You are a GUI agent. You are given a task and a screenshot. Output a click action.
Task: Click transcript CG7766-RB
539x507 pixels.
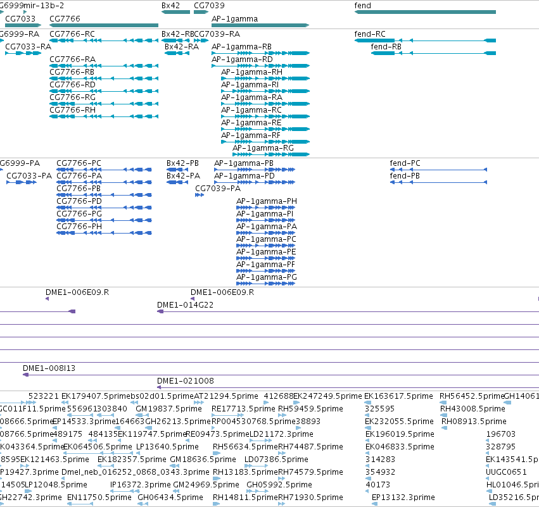point(72,72)
